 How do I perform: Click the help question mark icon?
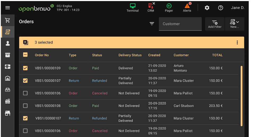coord(221,8)
